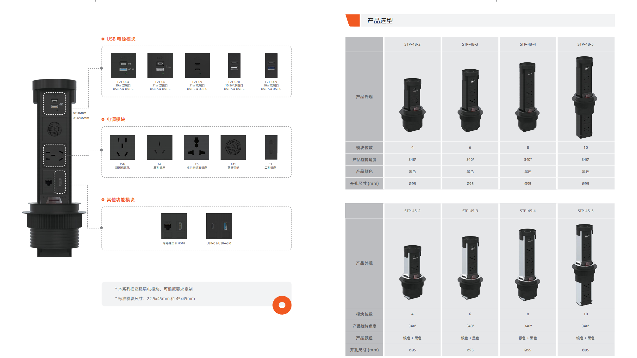This screenshot has width=637, height=358.
Task: Click the F21-QC9 20W module image
Action: click(271, 66)
